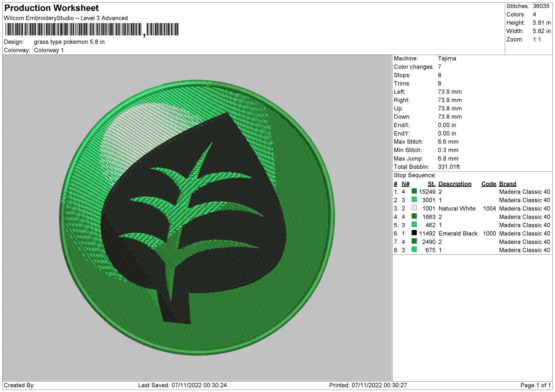Click the 'Last Saved: 07/11/2022 00:30:24' text
Viewport: 555px width, 392px height.
coord(182,385)
